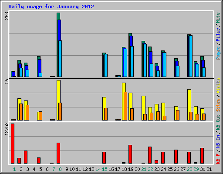Viewport: 223px width, 174px height.
Task: Click the "56" axis maximum label
Action: coord(7,82)
